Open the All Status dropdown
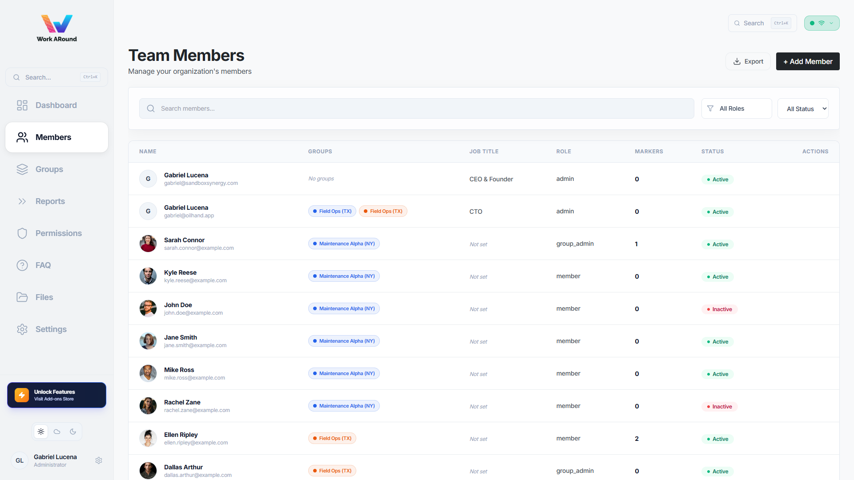This screenshot has width=854, height=480. (803, 108)
